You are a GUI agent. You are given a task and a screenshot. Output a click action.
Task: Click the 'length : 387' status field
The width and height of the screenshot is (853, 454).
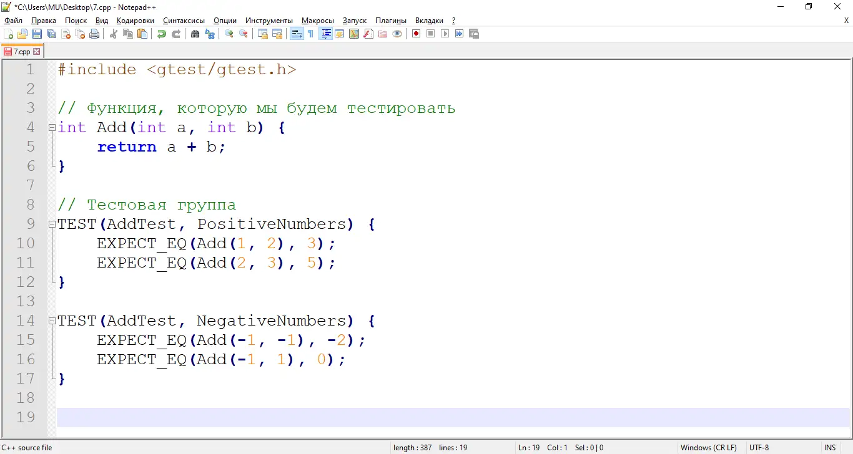coord(413,448)
